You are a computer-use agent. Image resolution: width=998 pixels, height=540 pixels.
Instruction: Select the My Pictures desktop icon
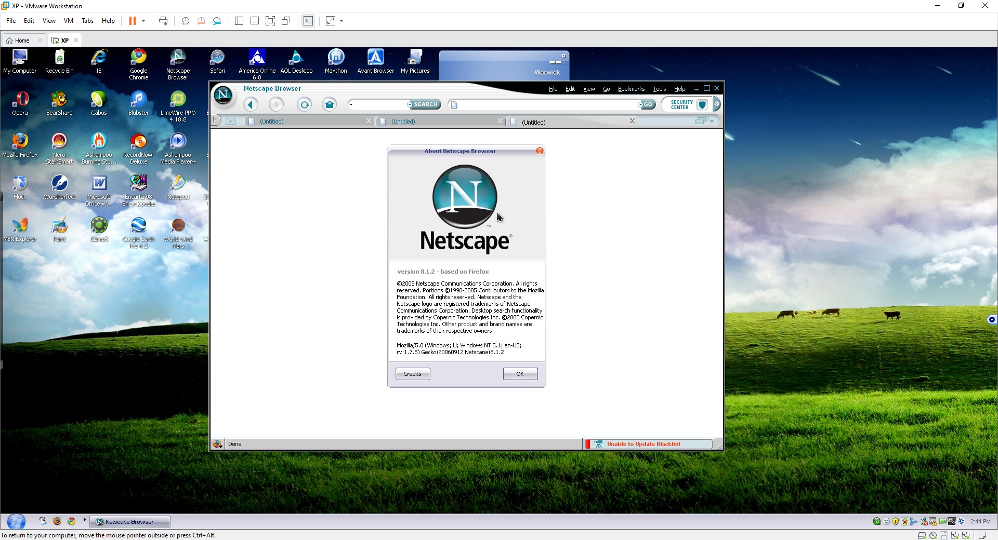pyautogui.click(x=415, y=62)
